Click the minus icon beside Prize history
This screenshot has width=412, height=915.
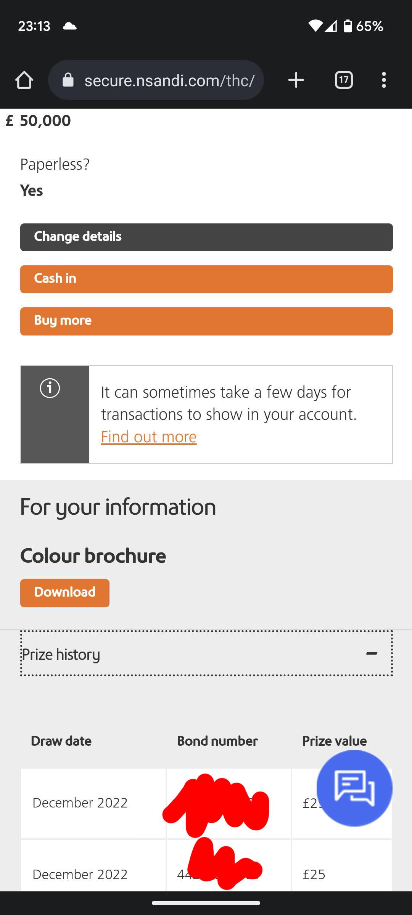(x=372, y=654)
